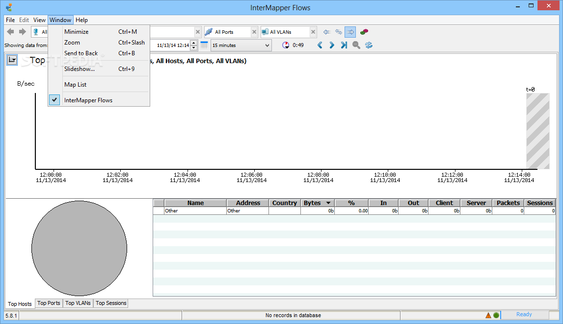Switch to the Top Hosts tab
The image size is (563, 324).
pyautogui.click(x=20, y=303)
